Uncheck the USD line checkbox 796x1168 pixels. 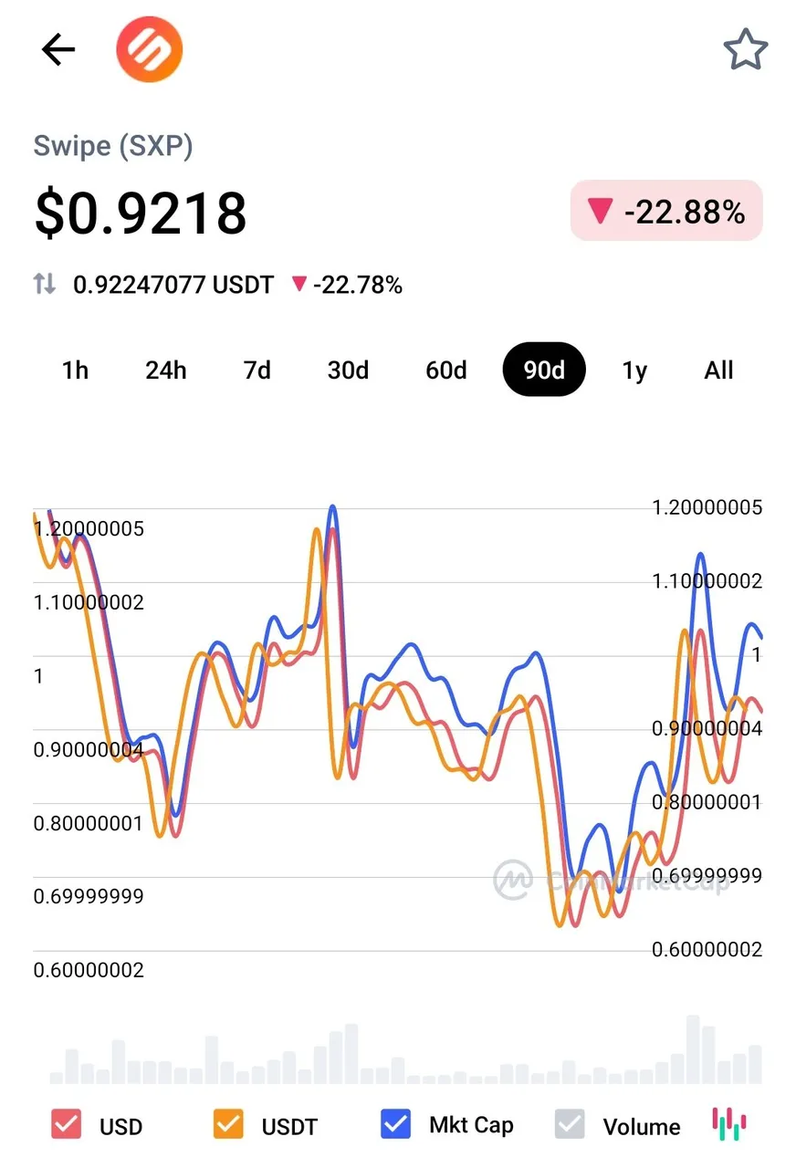[67, 1124]
